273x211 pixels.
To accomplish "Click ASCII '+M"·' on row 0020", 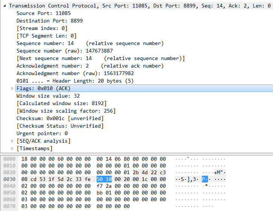I will coord(220,172).
